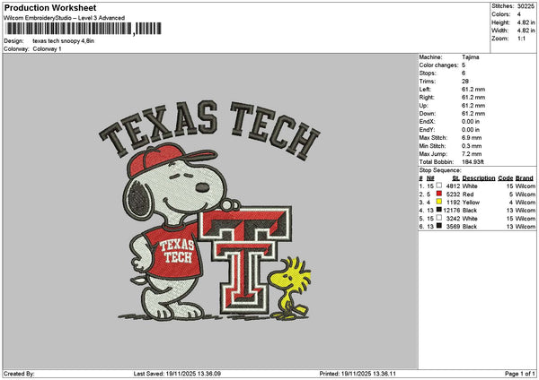Image resolution: width=539 pixels, height=380 pixels.
Task: Click the 'Page 1 of 1' indicator
Action: (x=520, y=374)
